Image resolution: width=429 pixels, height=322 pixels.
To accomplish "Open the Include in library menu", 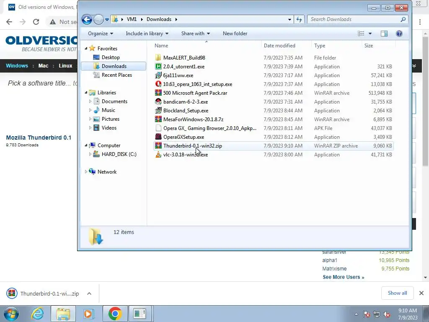I will coord(147,34).
